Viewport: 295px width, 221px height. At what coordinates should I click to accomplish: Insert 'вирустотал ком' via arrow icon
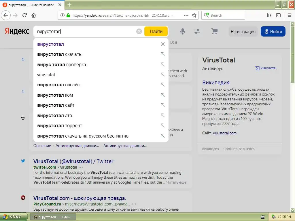tap(163, 95)
